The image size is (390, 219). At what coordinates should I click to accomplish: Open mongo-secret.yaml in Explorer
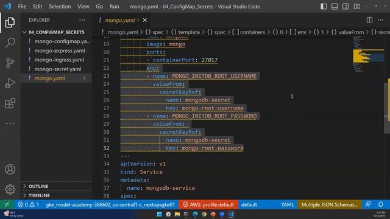click(x=56, y=69)
